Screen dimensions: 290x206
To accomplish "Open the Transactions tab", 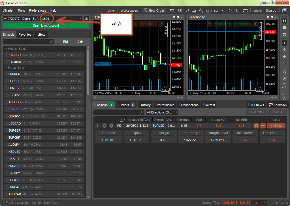I will tap(189, 105).
